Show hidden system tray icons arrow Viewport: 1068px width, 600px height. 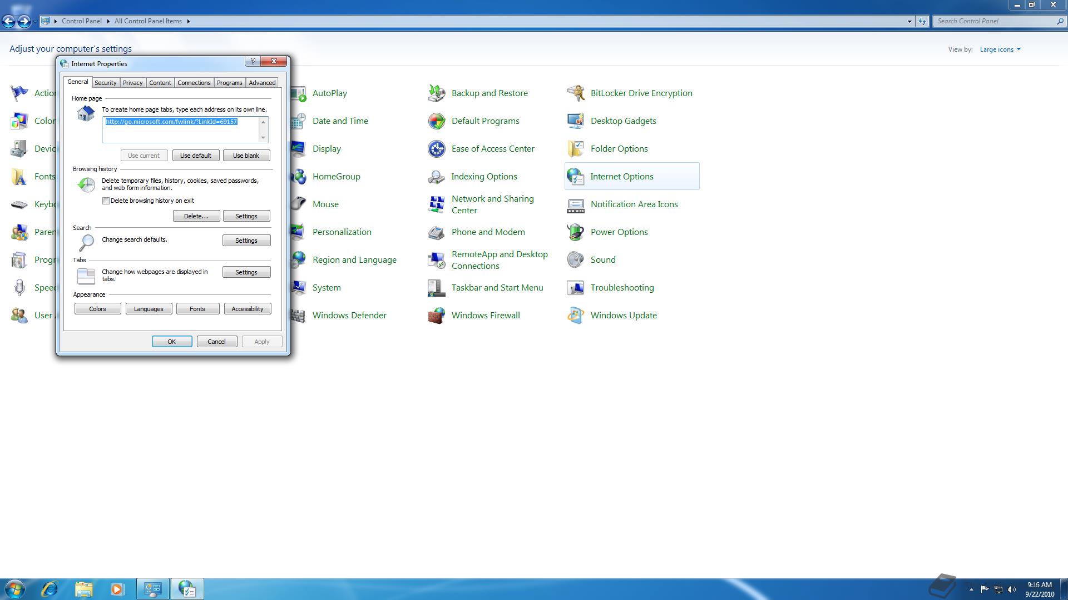(971, 589)
